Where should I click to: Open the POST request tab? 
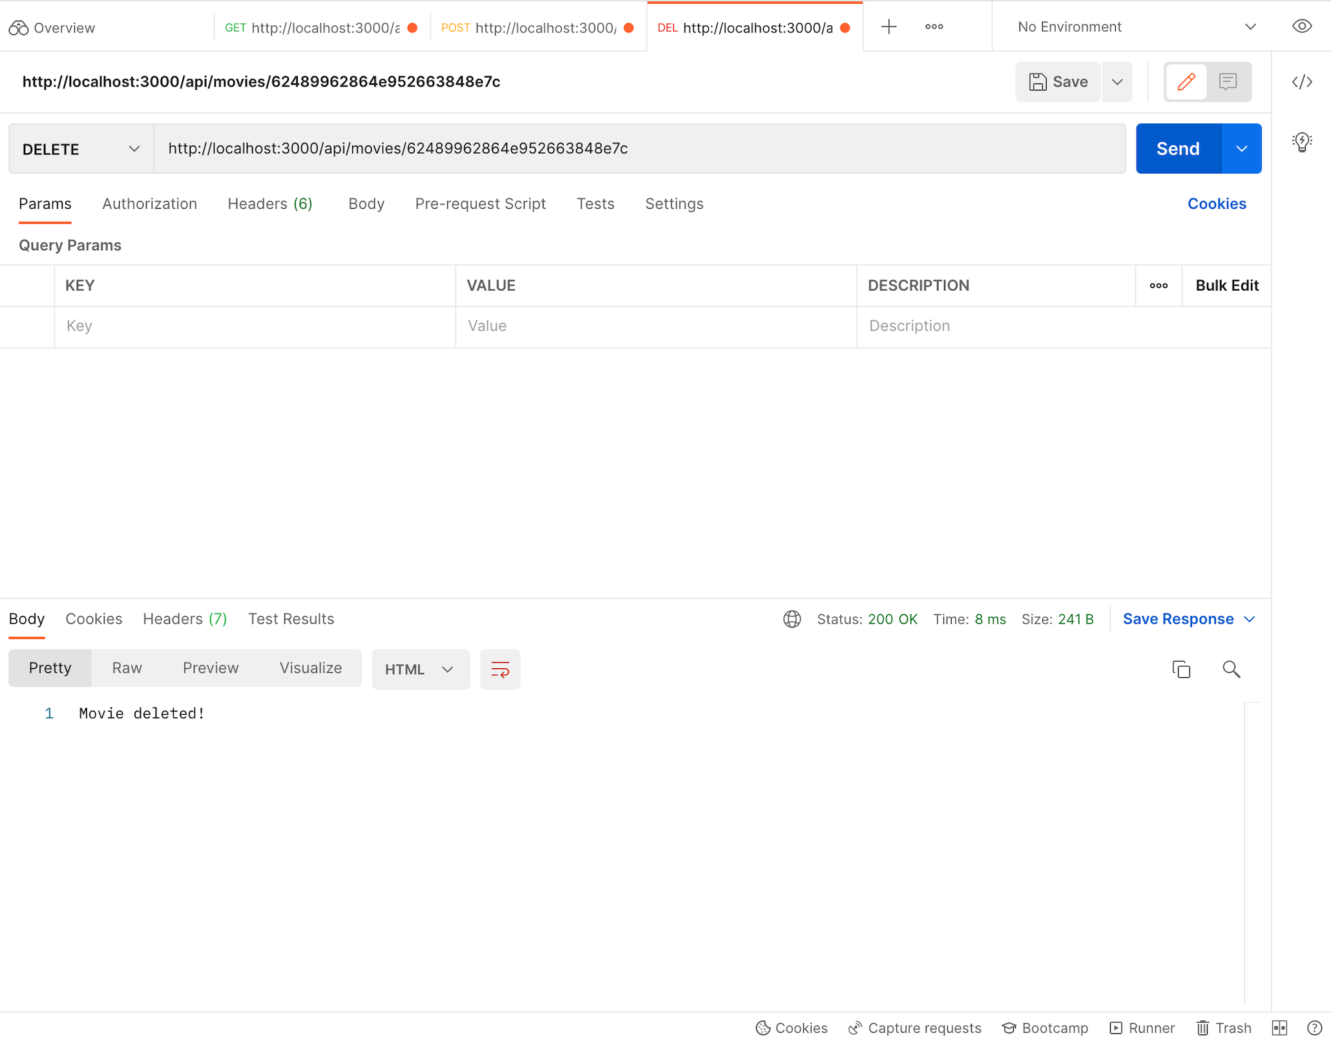pyautogui.click(x=537, y=28)
